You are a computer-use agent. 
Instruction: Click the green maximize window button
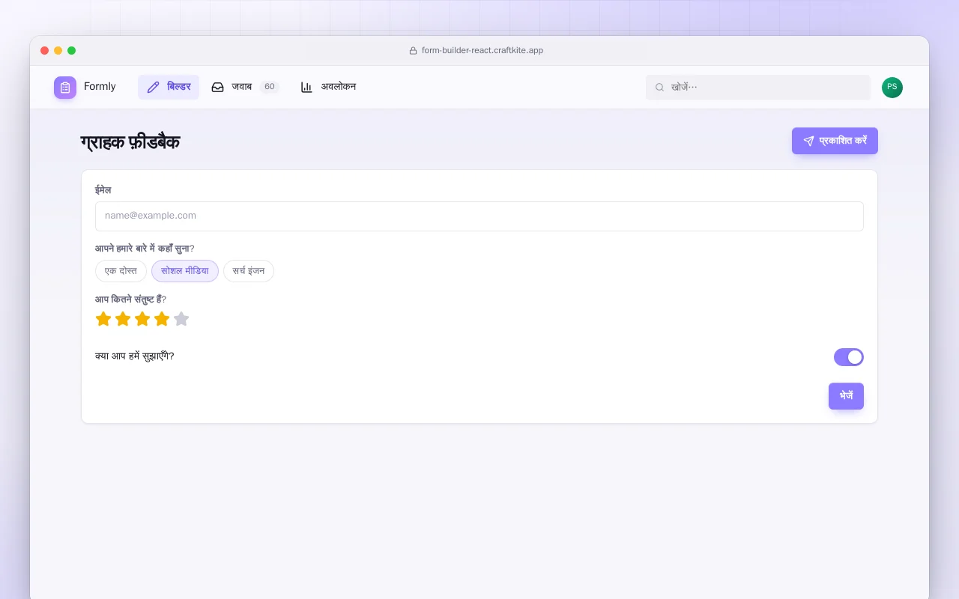(72, 51)
